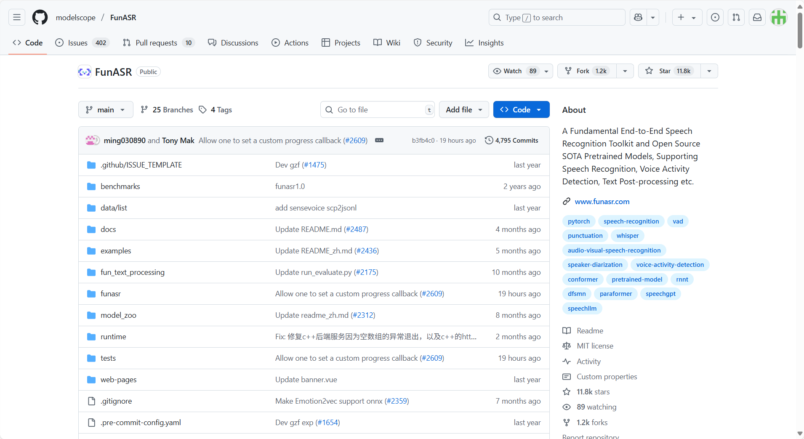
Task: Open the www.funasr.com website link
Action: click(602, 201)
